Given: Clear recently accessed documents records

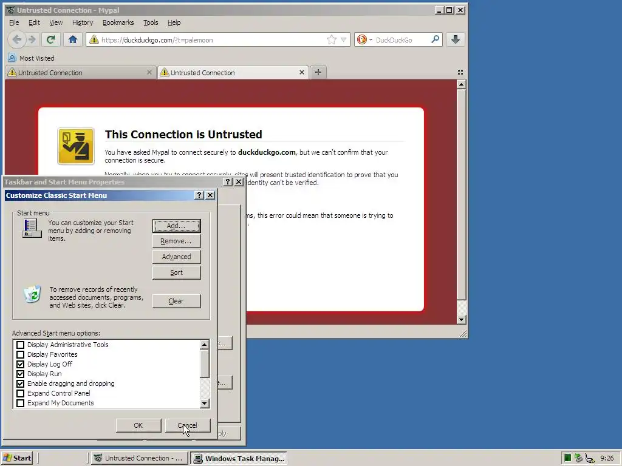Looking at the screenshot, I should (x=176, y=301).
